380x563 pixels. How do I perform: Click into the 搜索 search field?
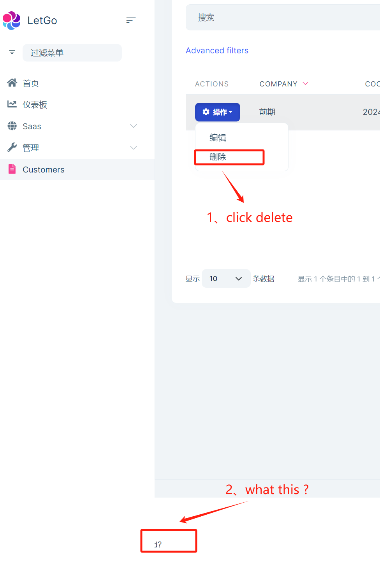tap(283, 18)
